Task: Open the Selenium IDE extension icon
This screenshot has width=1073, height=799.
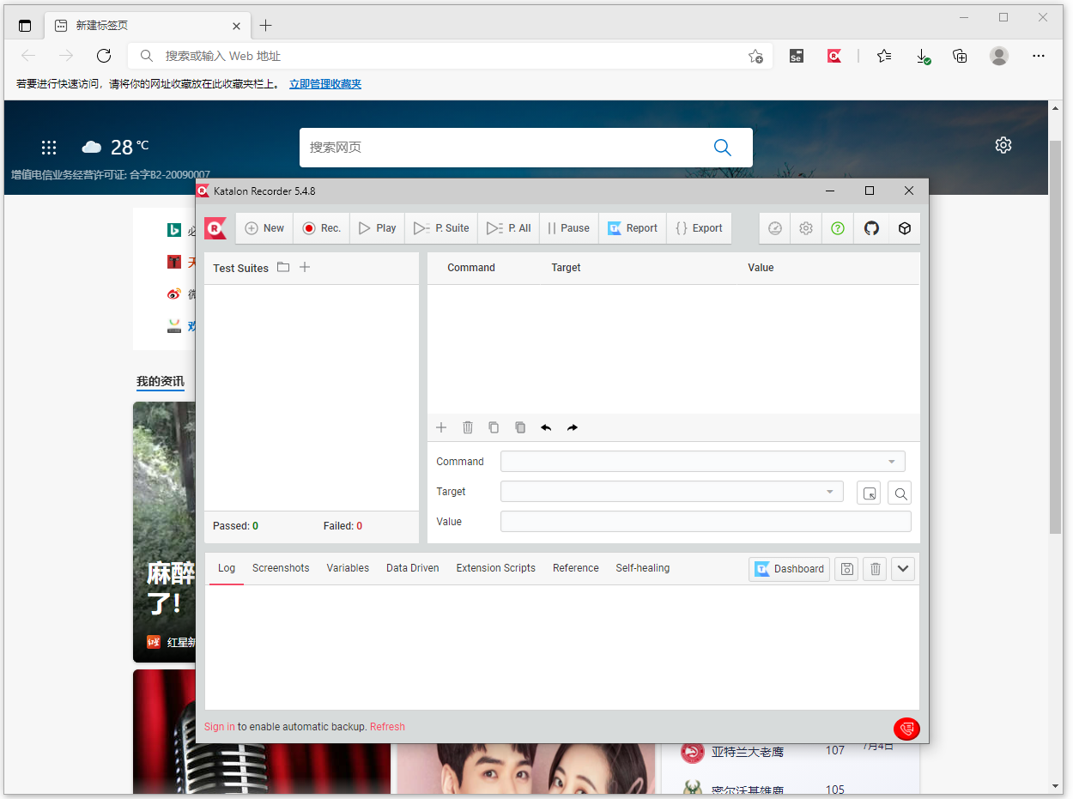Action: point(797,56)
